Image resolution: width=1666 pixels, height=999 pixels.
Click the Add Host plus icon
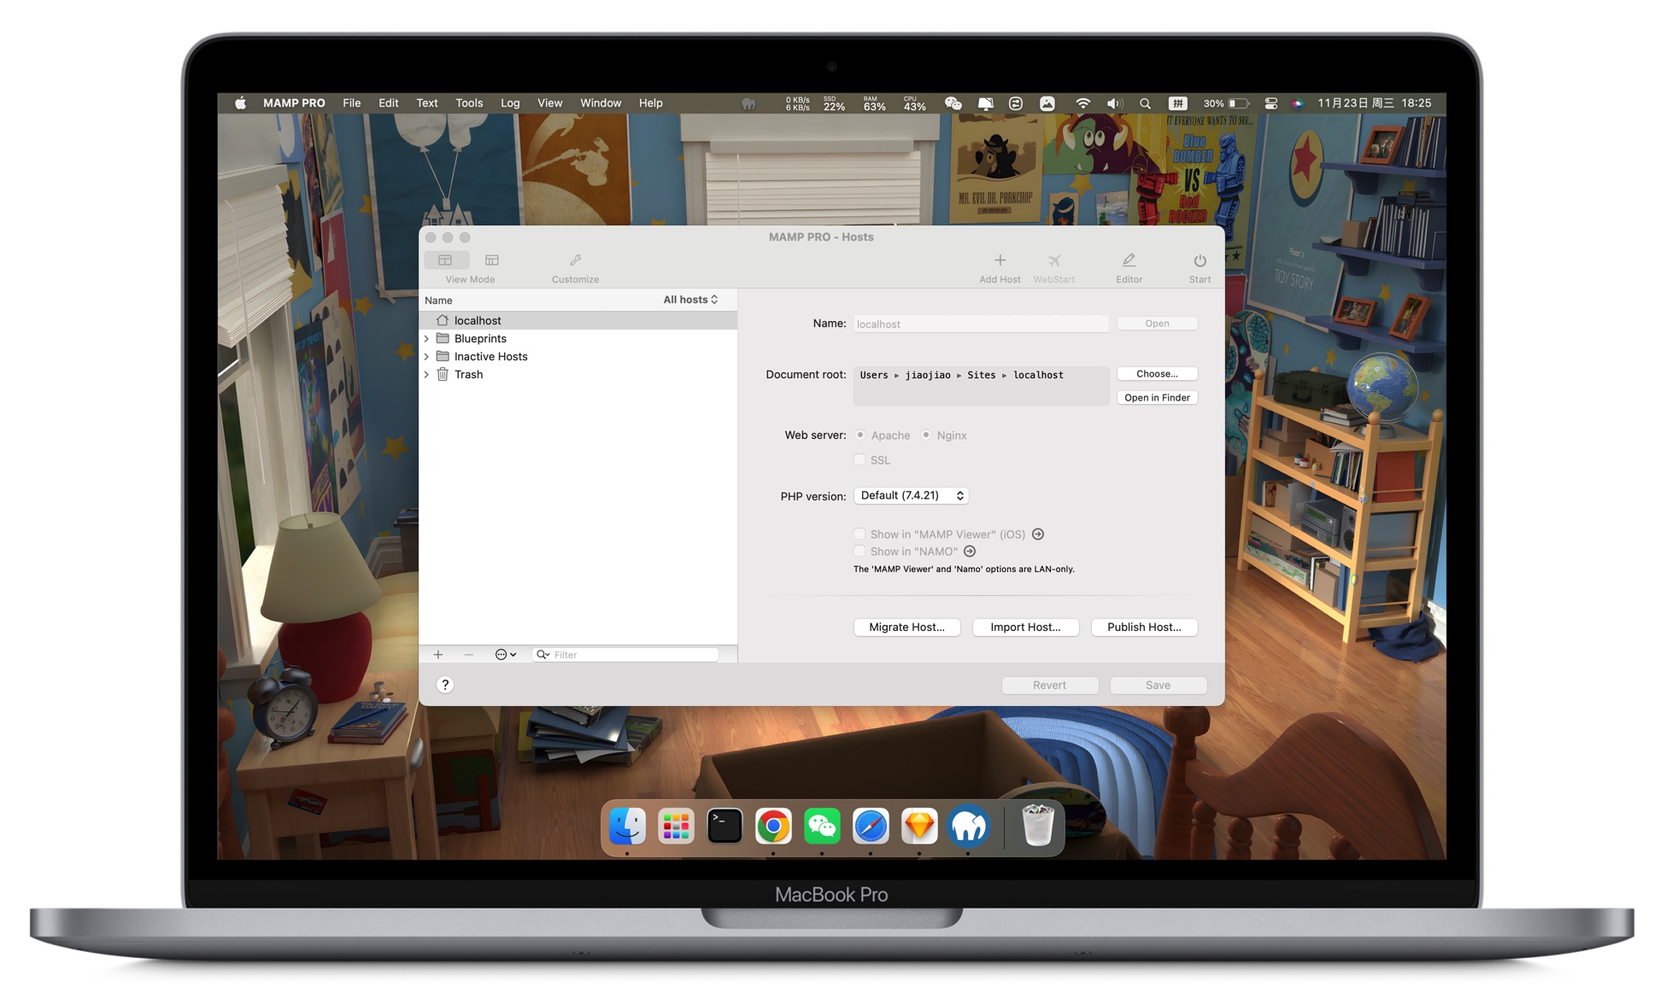[1000, 260]
